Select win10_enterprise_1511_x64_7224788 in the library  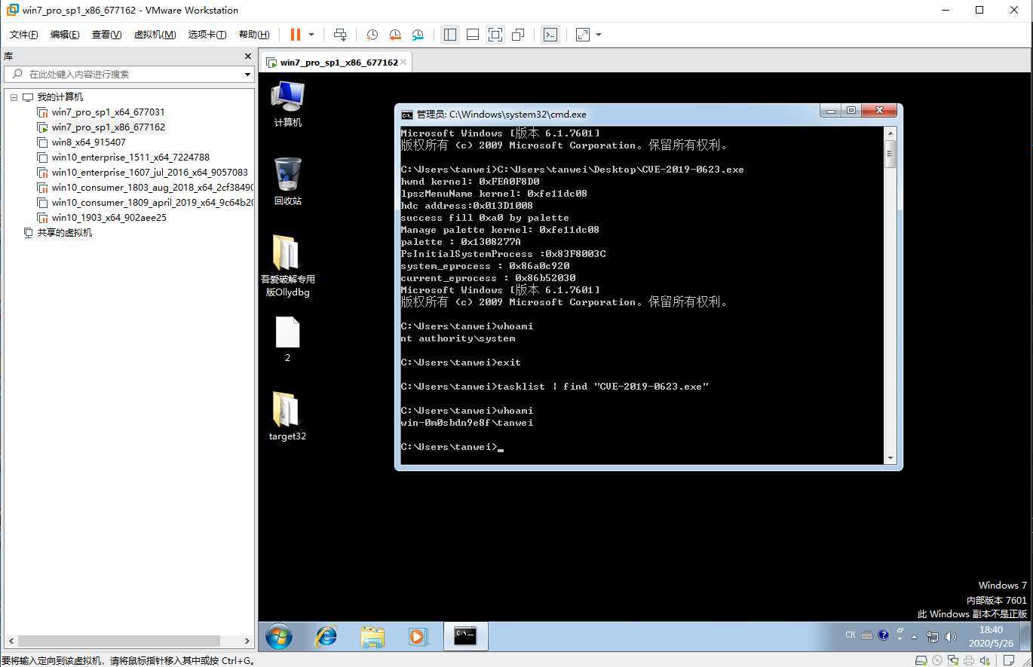(130, 158)
